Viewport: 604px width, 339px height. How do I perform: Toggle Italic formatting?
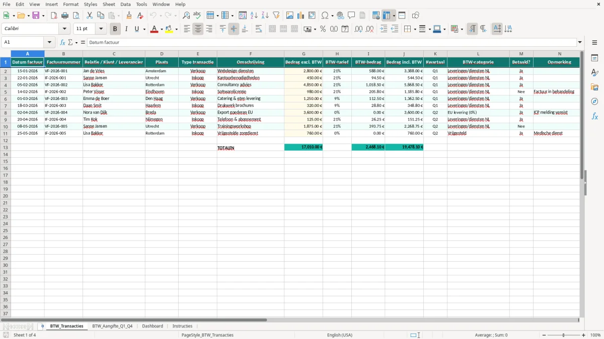[x=126, y=29]
